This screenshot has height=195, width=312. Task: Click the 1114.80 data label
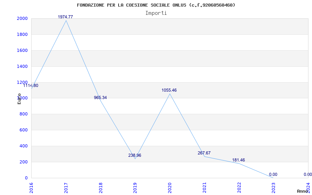click(31, 85)
